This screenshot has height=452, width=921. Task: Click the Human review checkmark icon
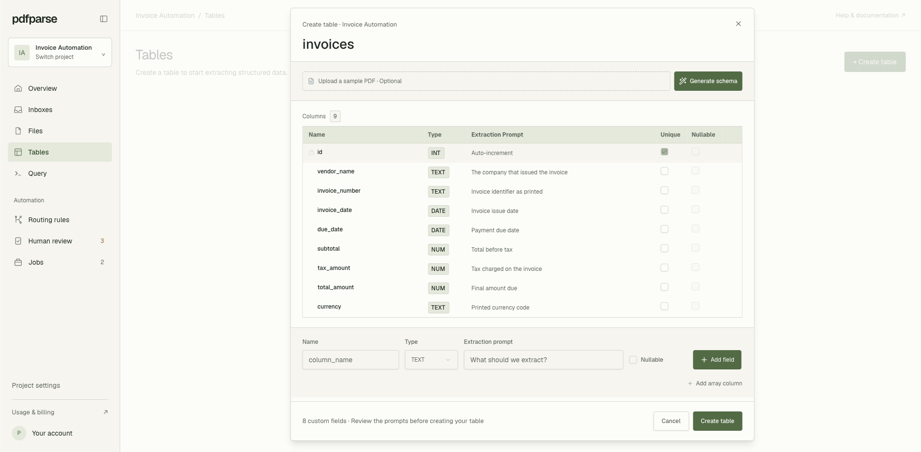[x=18, y=241]
